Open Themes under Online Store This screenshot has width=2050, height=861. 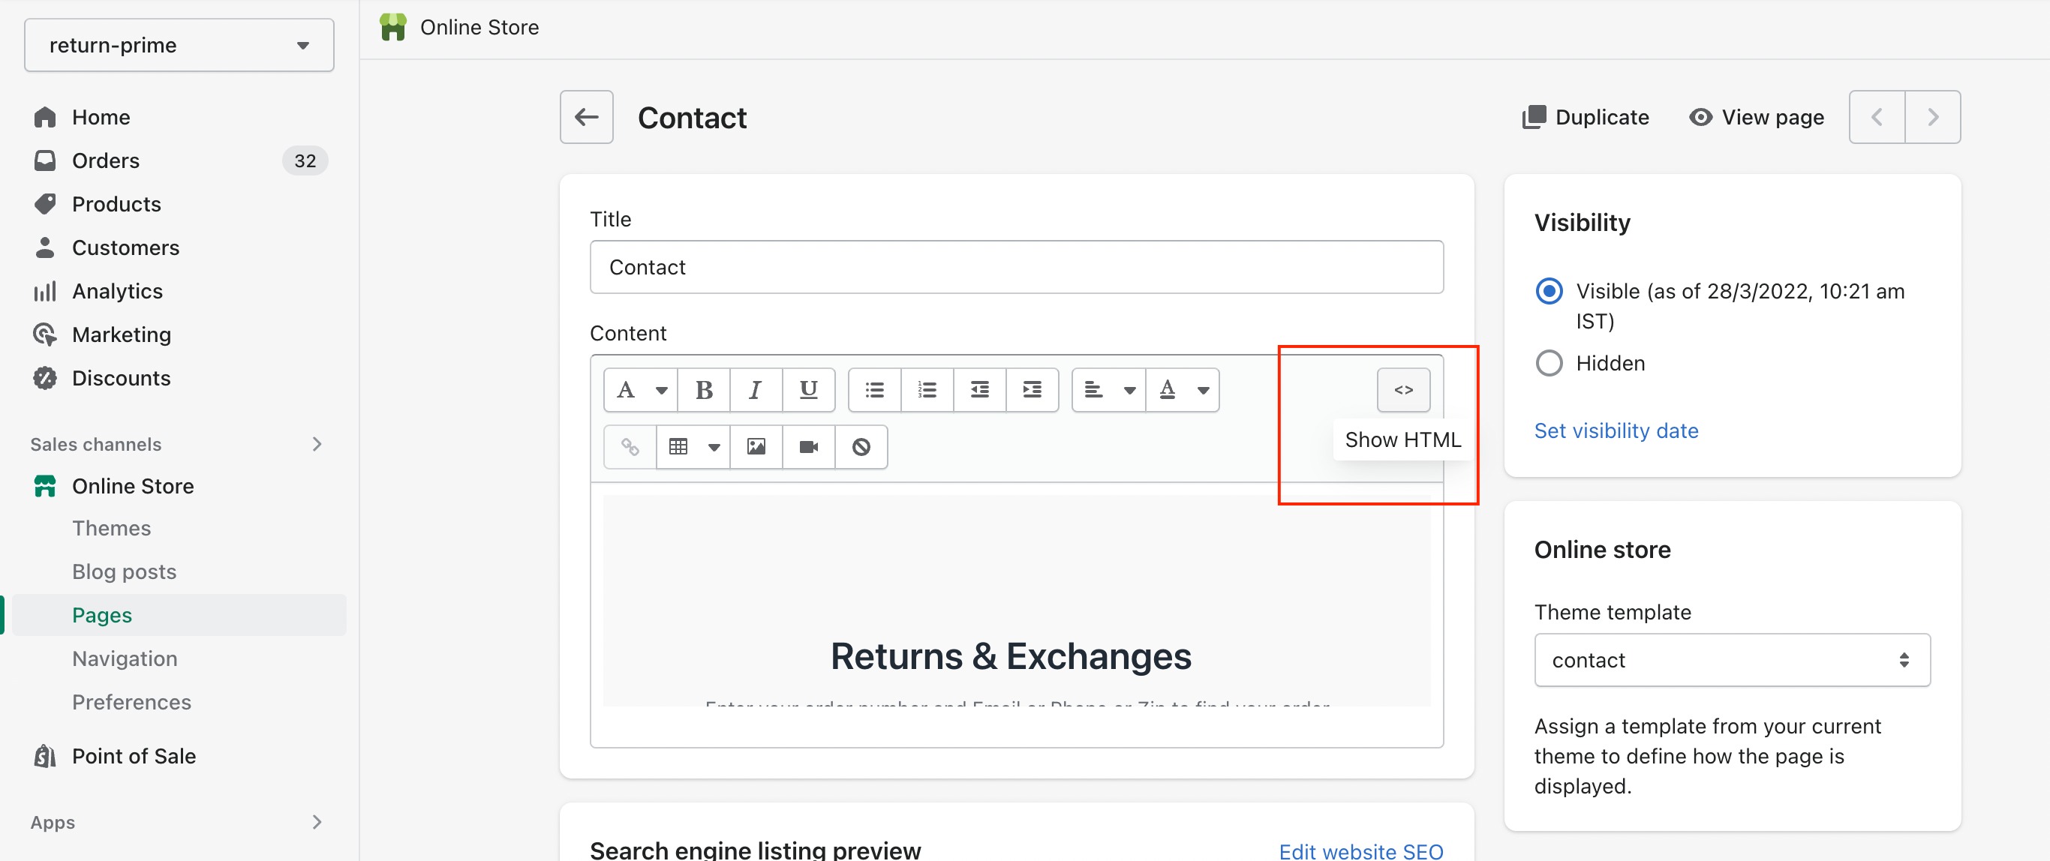point(111,529)
